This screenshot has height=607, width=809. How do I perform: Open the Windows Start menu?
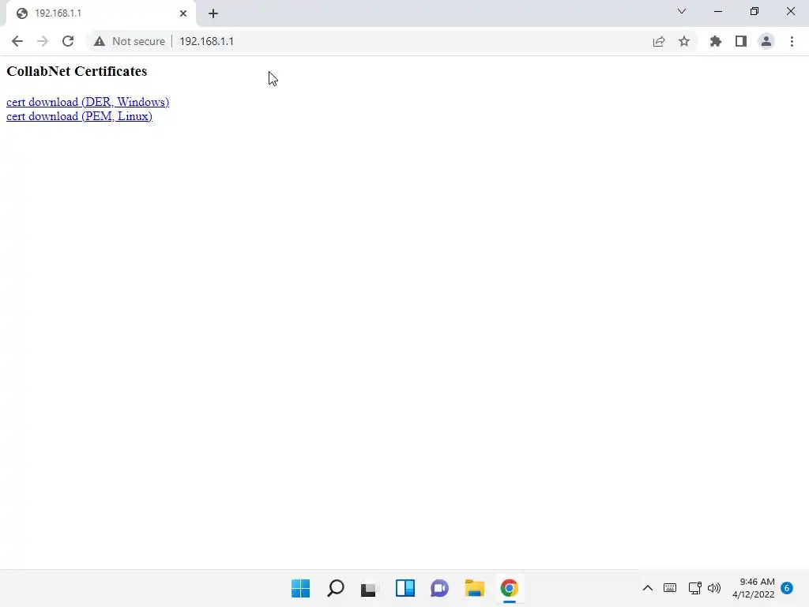coord(300,588)
